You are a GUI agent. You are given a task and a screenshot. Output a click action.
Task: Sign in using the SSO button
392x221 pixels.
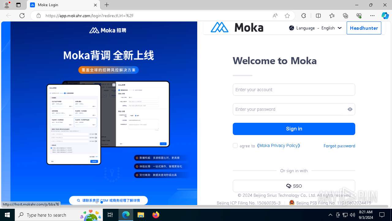(x=294, y=186)
